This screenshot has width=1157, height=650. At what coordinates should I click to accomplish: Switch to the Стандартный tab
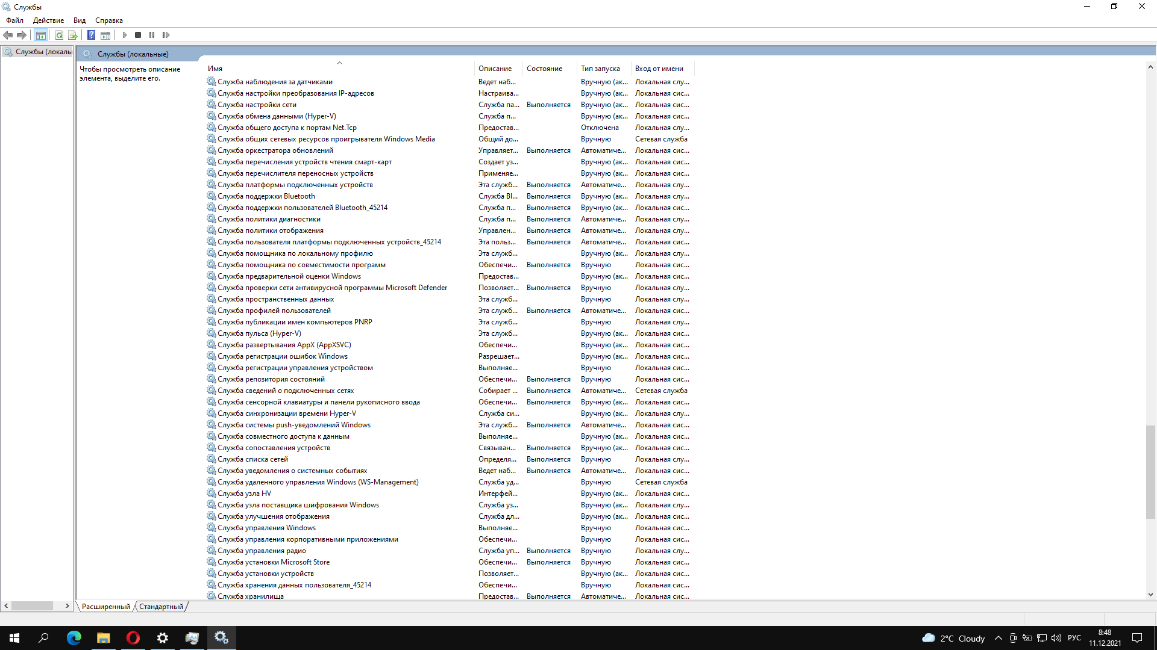click(x=161, y=607)
